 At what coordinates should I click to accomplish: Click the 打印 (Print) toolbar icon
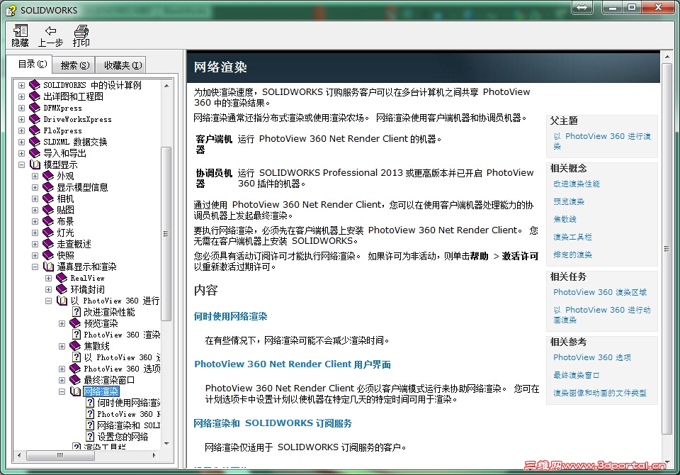click(81, 30)
